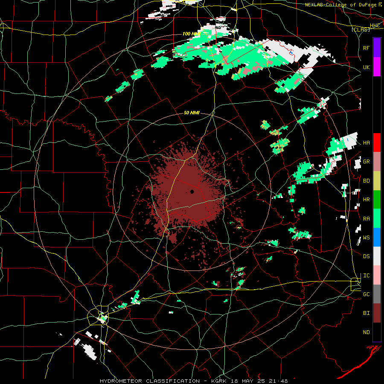Click the BI legend label

(x=367, y=313)
